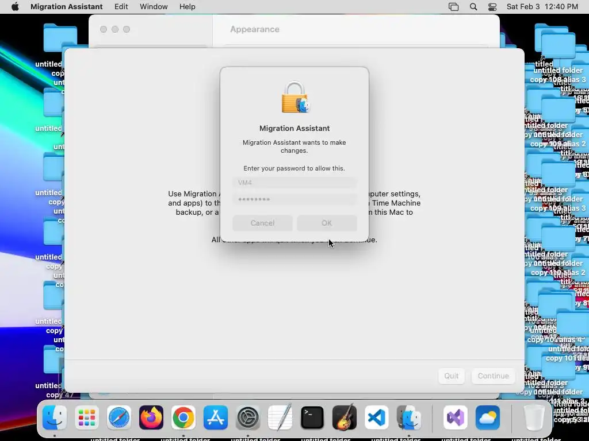Click the Migration Assistant dock icon
The image size is (589, 441).
point(409,417)
